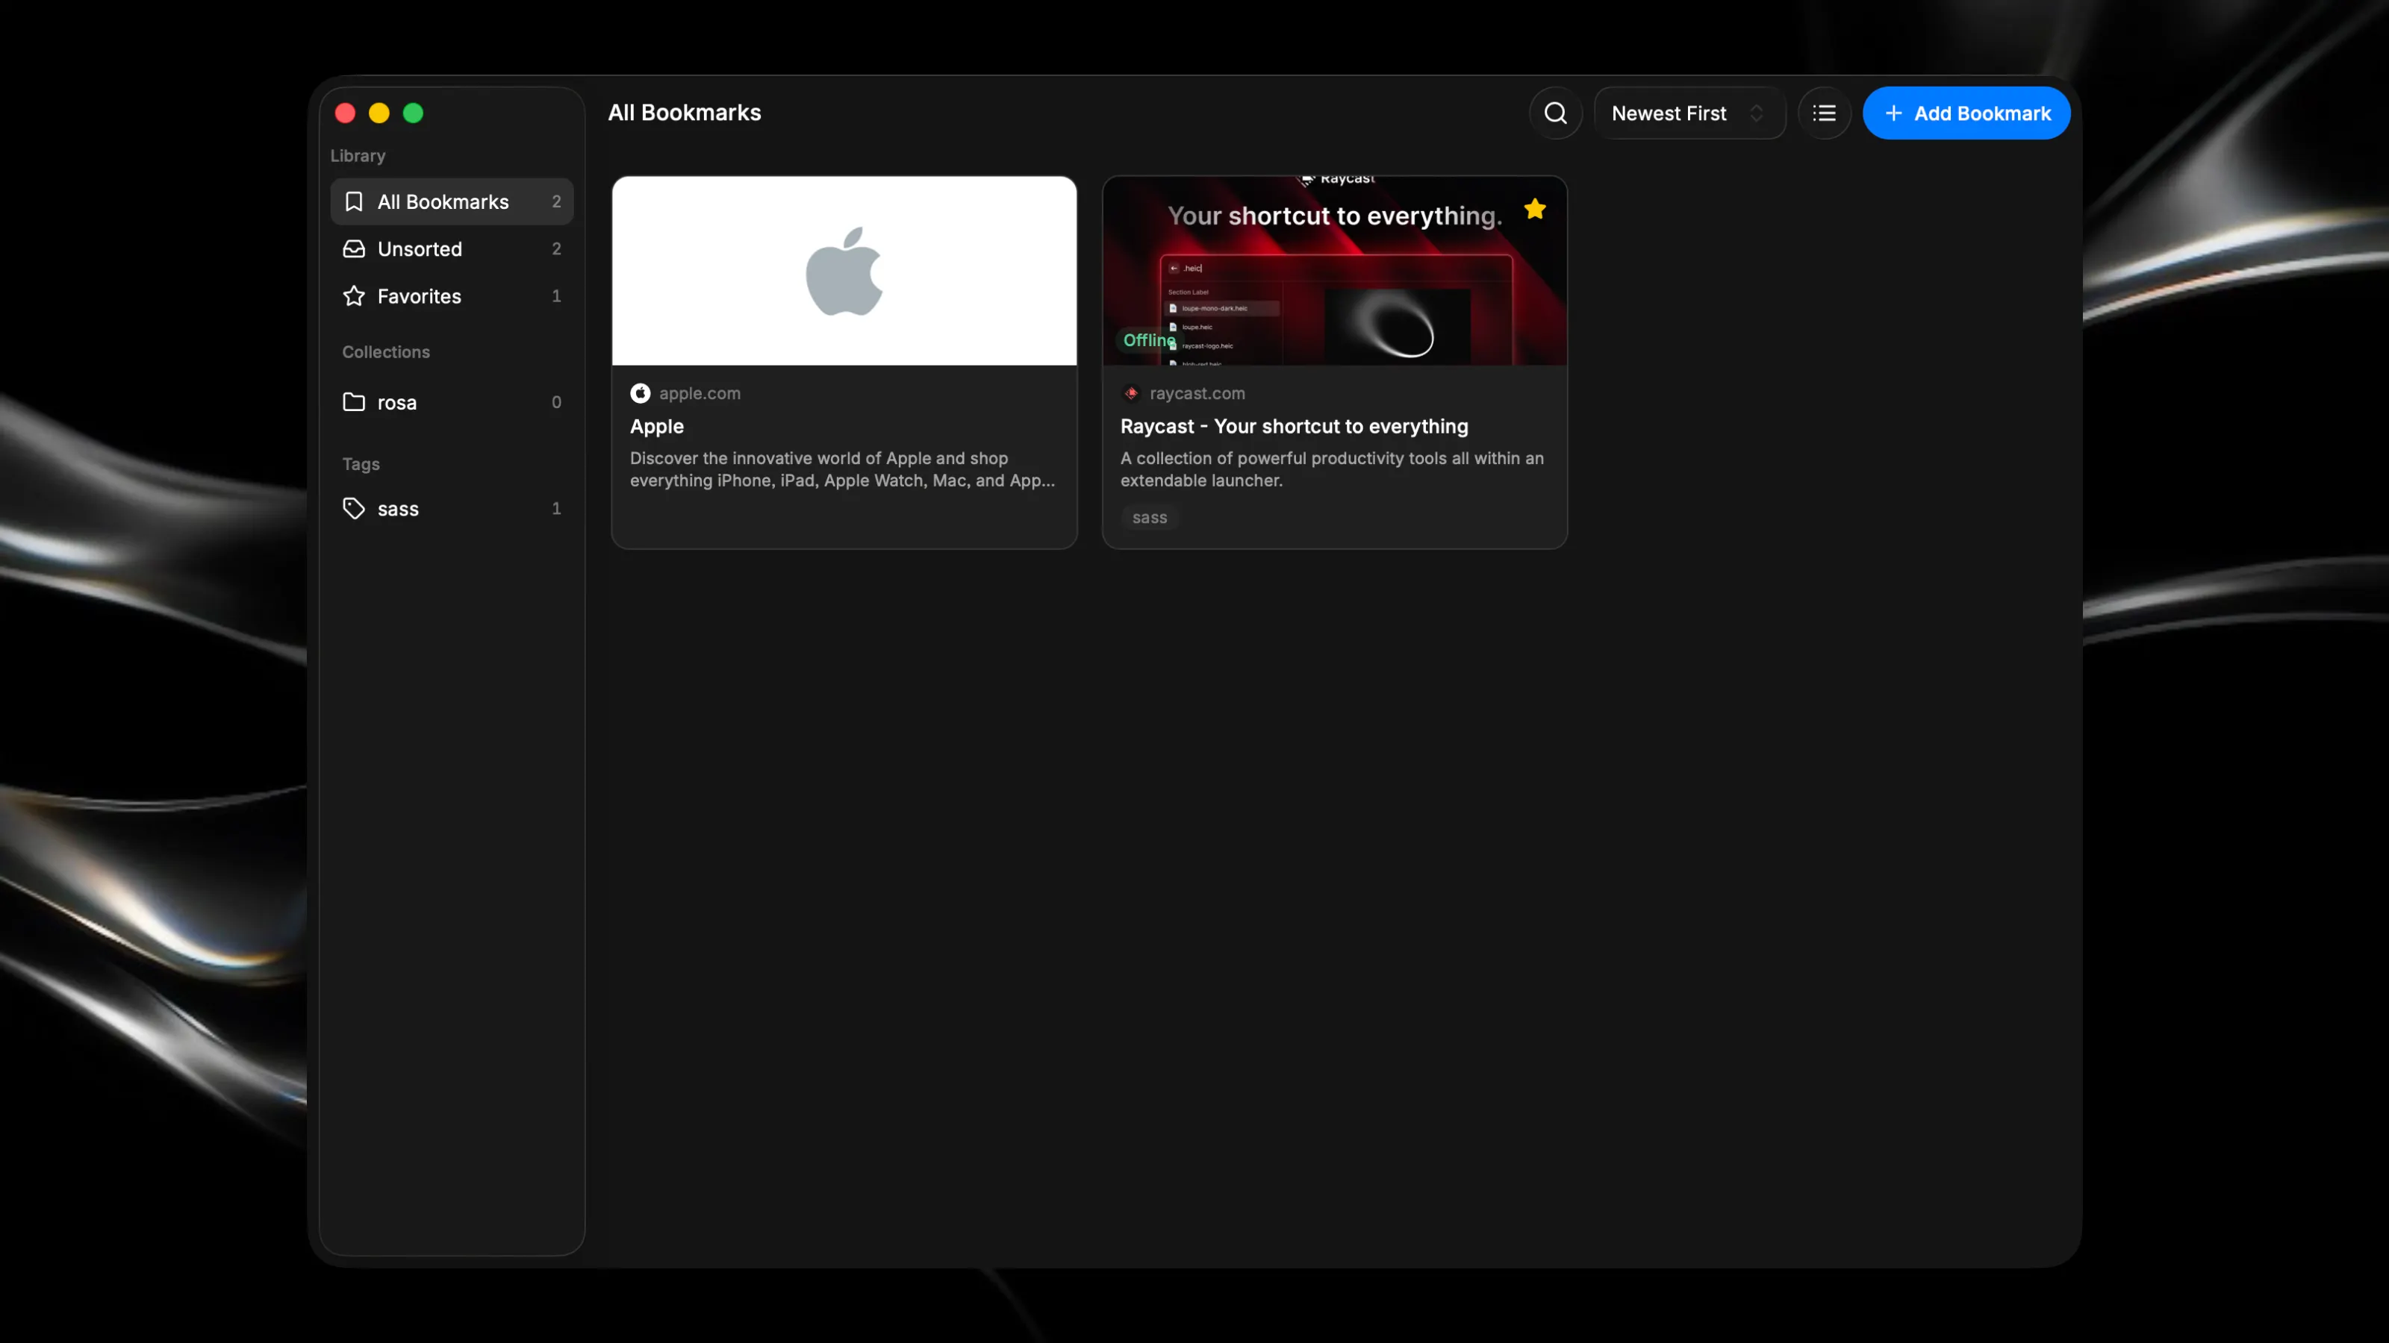Click the tag icon beside sass
Screen dimensions: 2389x1343
tap(353, 509)
